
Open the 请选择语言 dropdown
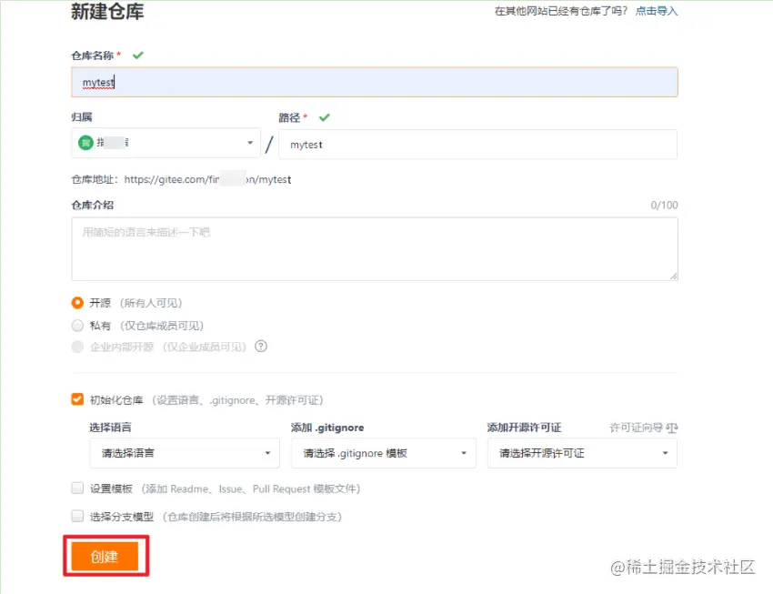pyautogui.click(x=185, y=453)
